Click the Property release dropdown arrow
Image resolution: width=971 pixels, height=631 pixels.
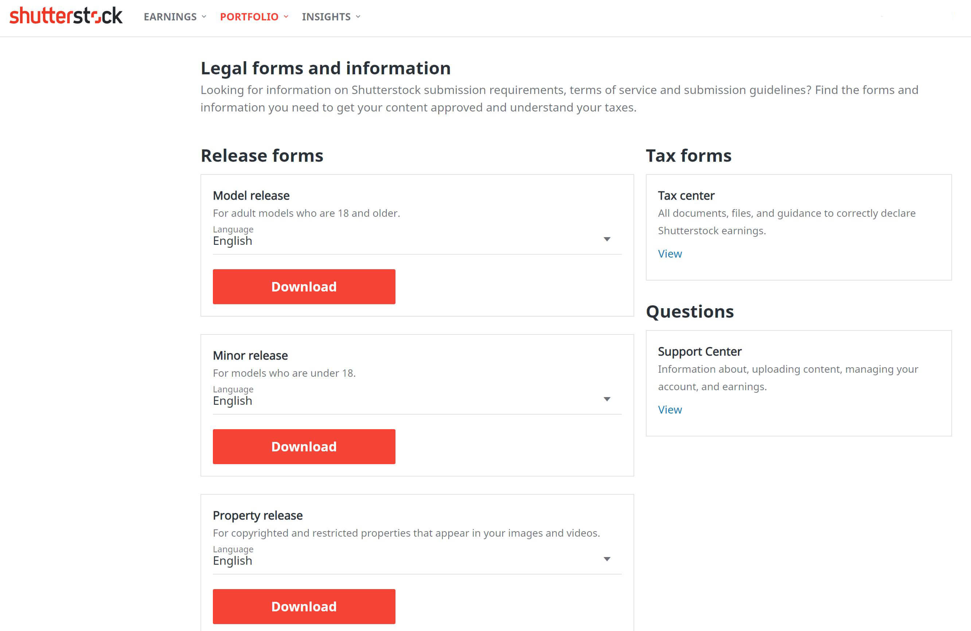608,559
